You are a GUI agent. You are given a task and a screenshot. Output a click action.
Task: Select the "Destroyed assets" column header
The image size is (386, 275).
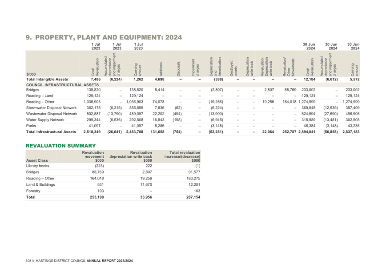click(233, 68)
